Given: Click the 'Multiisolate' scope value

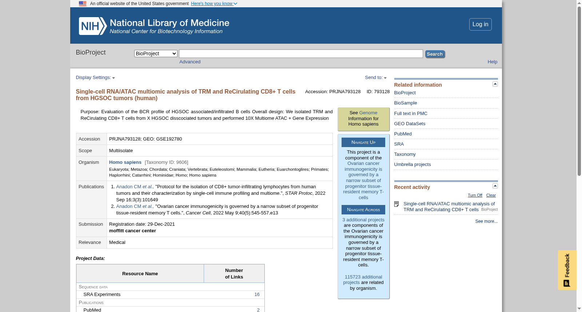Looking at the screenshot, I should point(121,151).
